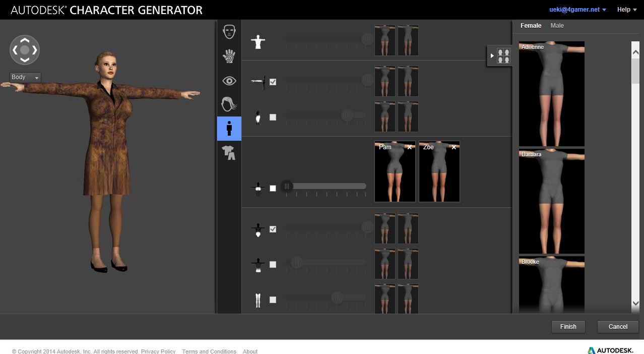Click the legs body-part icon
This screenshot has width=644, height=354.
[x=258, y=300]
